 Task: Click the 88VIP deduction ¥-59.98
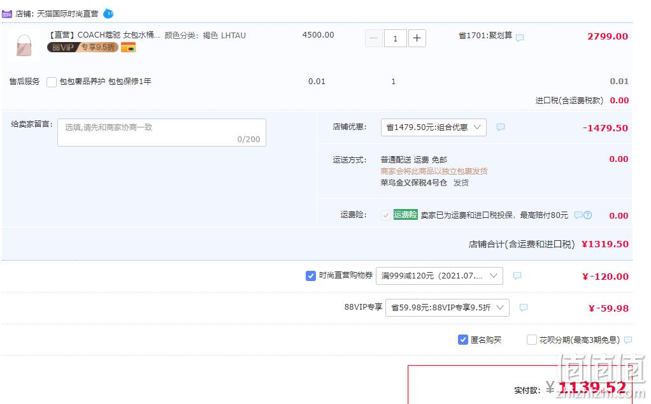(x=609, y=308)
